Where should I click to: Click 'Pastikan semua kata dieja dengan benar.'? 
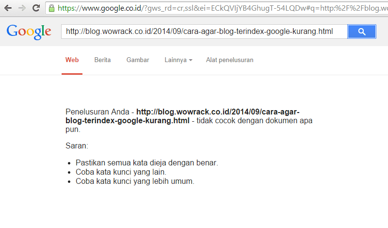(147, 163)
